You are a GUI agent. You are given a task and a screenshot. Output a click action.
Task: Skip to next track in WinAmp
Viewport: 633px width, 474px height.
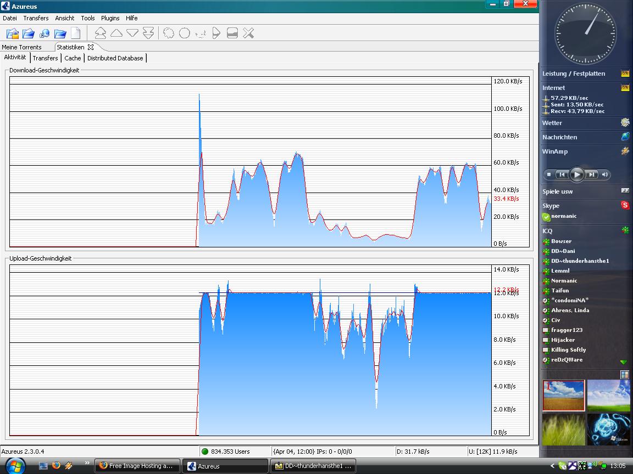[591, 174]
